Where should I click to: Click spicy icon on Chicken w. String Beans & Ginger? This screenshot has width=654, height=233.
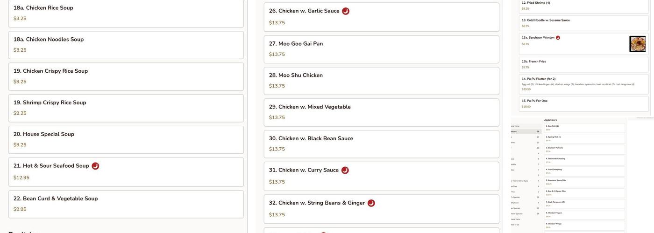(371, 203)
